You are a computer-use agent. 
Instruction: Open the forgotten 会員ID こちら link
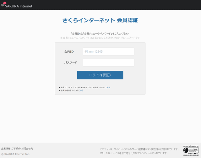[81, 91]
